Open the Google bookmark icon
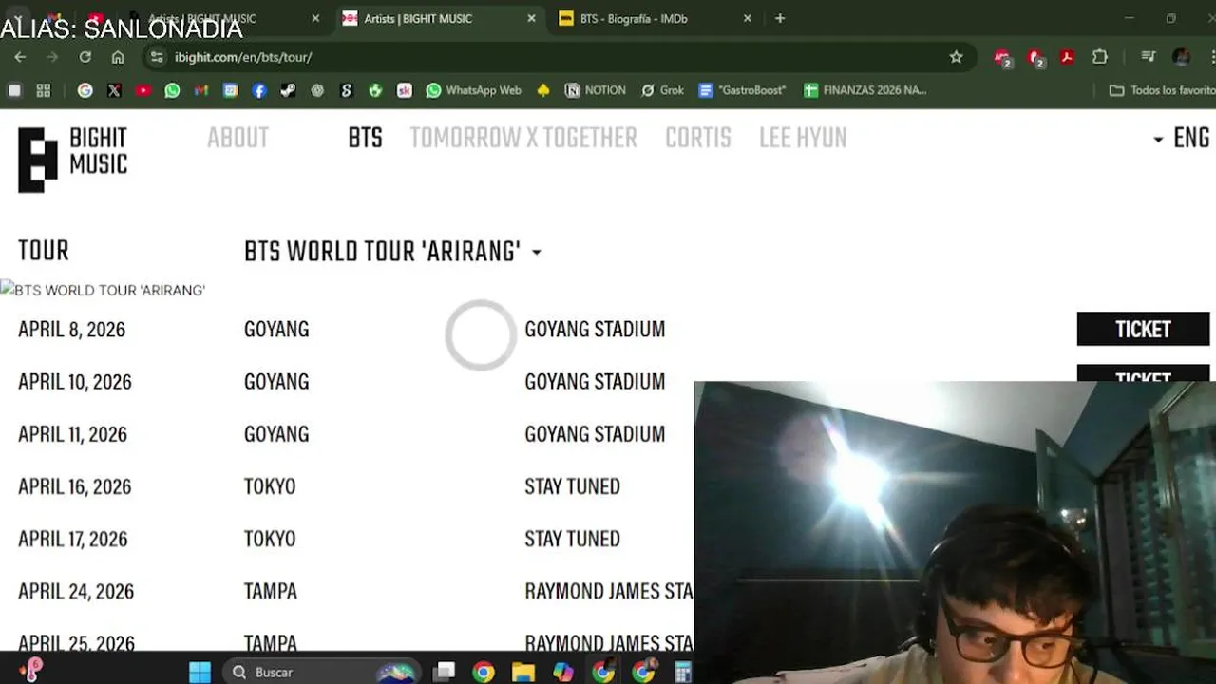 85,90
